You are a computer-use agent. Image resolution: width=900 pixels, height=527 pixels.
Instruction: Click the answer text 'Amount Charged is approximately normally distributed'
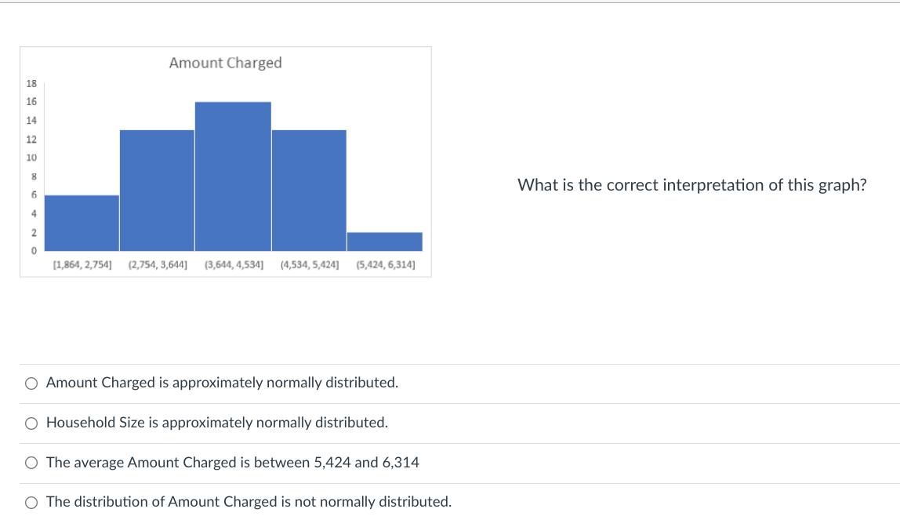(x=222, y=383)
